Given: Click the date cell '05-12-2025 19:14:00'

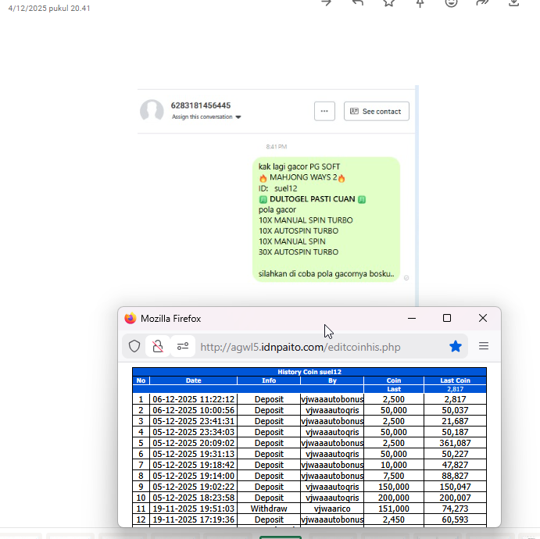Looking at the screenshot, I should (193, 476).
